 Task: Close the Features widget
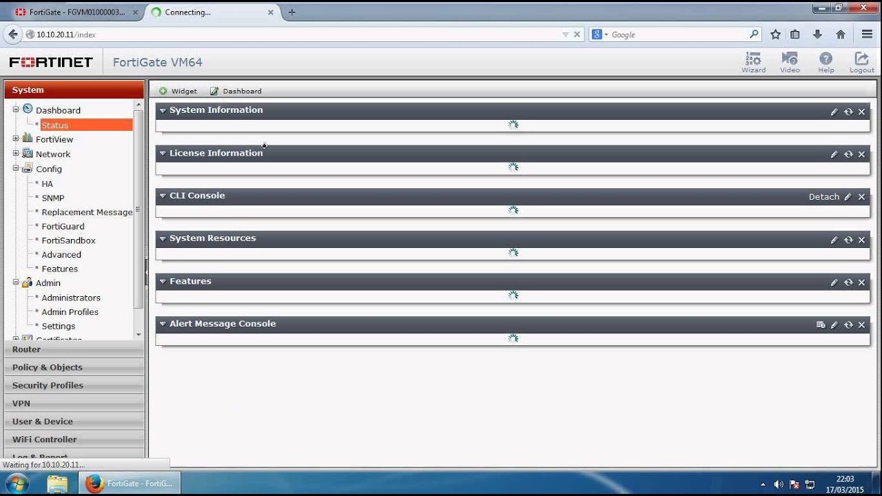point(861,282)
